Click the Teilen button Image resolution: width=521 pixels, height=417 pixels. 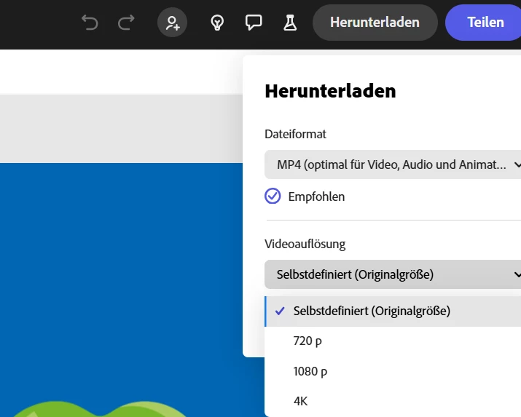[485, 23]
